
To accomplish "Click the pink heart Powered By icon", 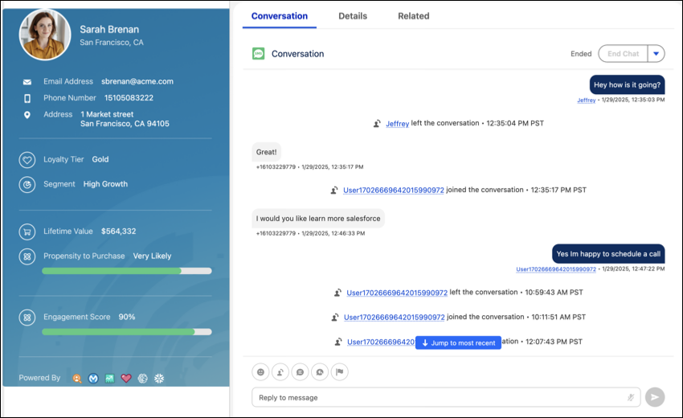I will [x=126, y=379].
